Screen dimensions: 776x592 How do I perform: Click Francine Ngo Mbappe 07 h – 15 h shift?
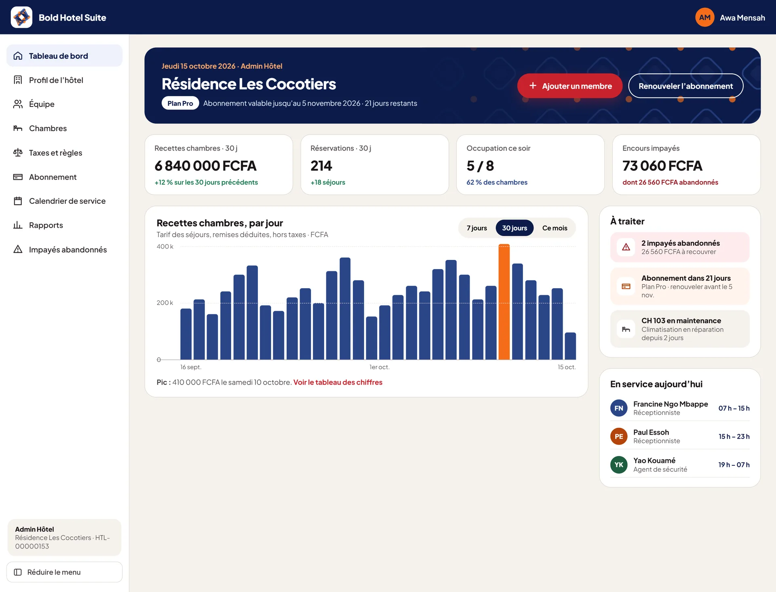734,408
